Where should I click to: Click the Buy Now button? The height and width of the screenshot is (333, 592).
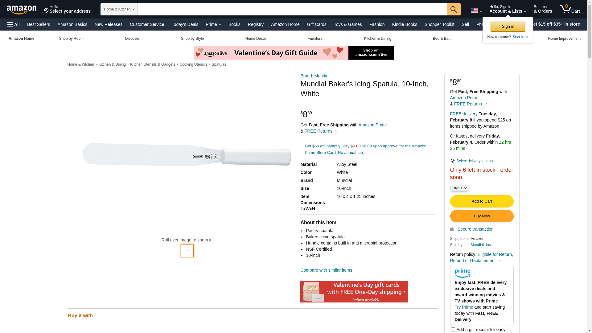click(481, 216)
